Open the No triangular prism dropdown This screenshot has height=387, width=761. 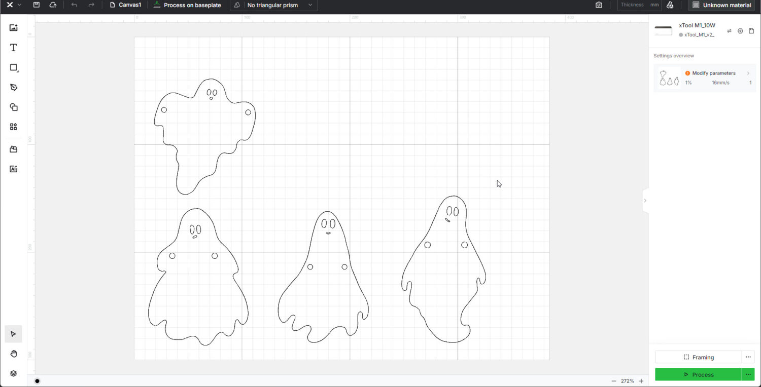pos(310,5)
